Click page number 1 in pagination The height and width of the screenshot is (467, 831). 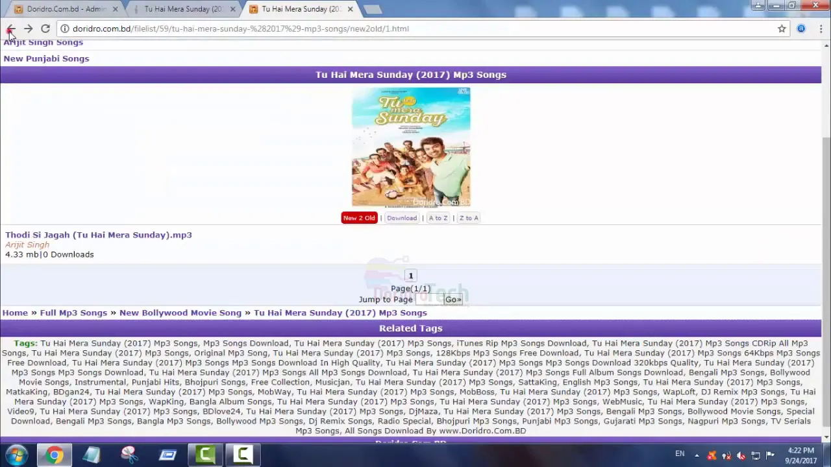[x=410, y=276]
